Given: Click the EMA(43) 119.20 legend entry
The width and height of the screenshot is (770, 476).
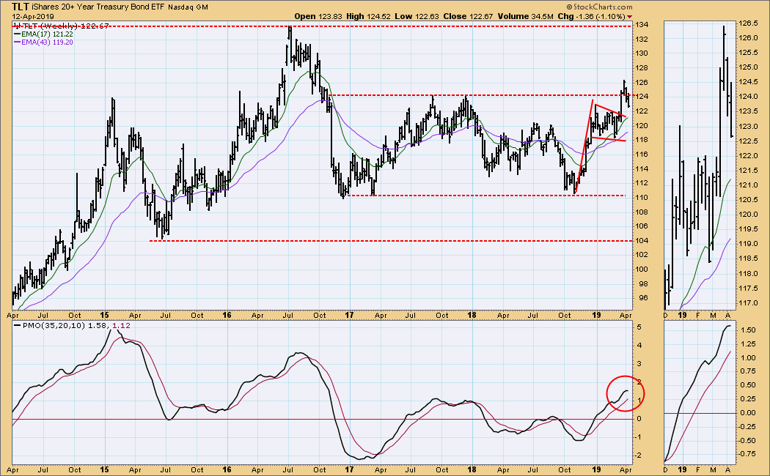Looking at the screenshot, I should (x=47, y=42).
